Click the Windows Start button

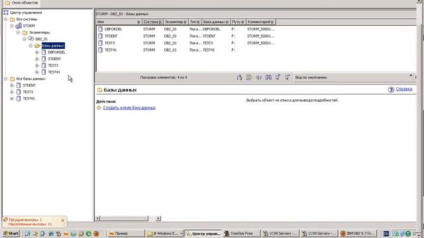coord(11,233)
